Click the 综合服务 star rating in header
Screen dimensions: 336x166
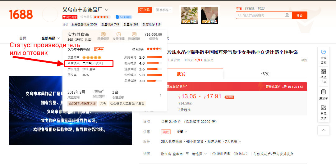pyautogui.click(x=102, y=17)
